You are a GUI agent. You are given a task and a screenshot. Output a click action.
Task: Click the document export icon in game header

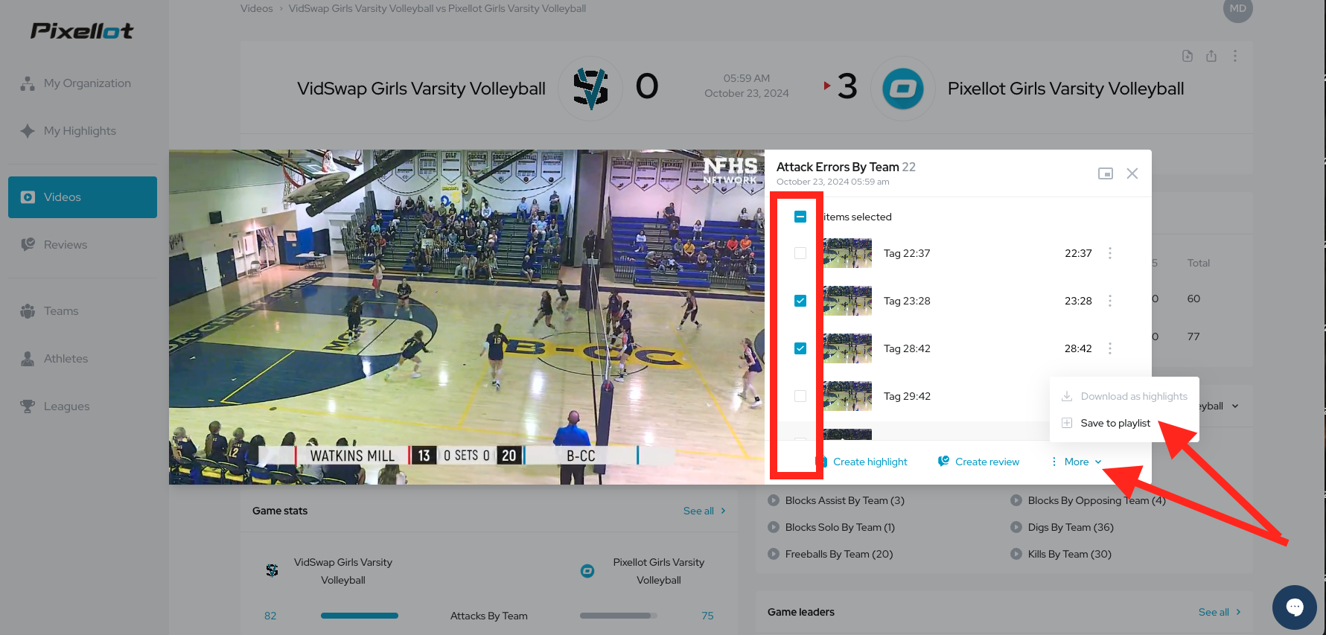tap(1188, 56)
